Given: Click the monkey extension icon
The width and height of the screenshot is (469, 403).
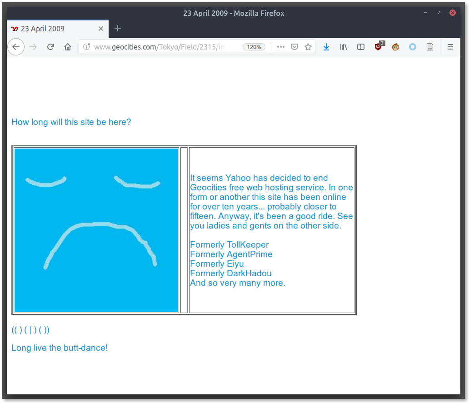Looking at the screenshot, I should click(x=395, y=47).
